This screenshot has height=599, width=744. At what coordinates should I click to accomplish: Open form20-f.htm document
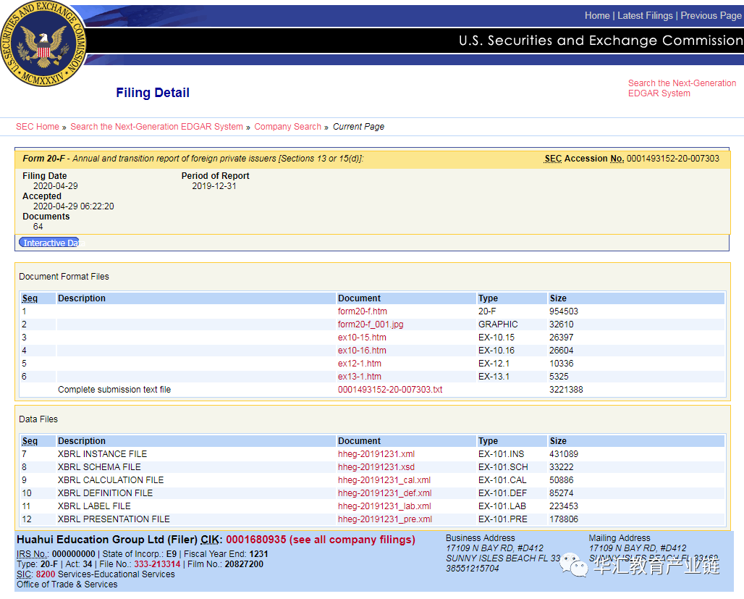pos(363,311)
